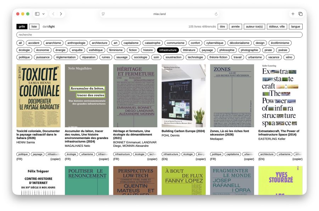Filter by the soustraction tag
Image resolution: width=319 pixels, height=211 pixels.
(x=173, y=57)
